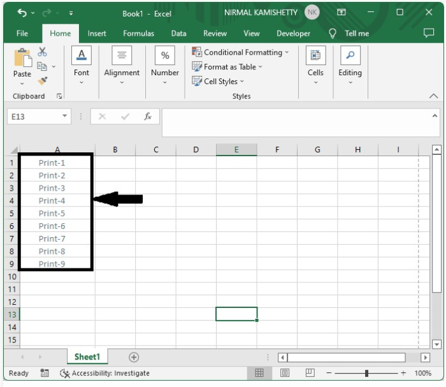
Task: Expand the Font group
Action: pos(82,66)
